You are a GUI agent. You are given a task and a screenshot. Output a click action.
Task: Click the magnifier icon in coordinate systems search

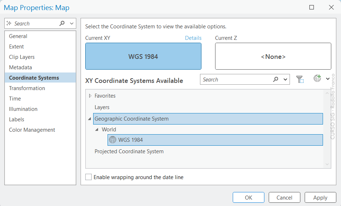[276, 80]
